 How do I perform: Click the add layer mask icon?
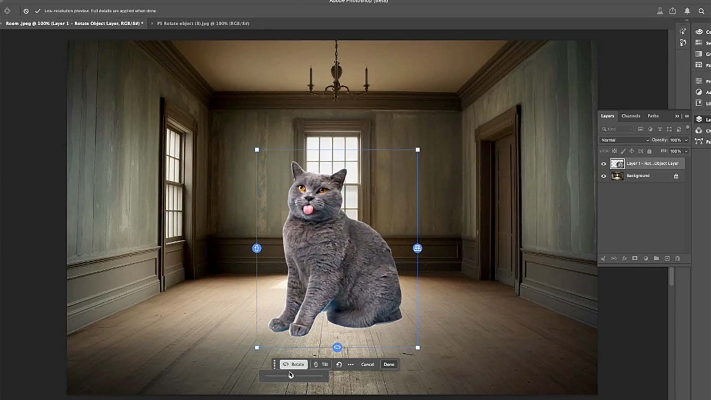point(635,259)
